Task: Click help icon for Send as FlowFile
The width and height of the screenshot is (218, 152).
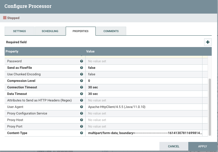Action: [x=81, y=68]
